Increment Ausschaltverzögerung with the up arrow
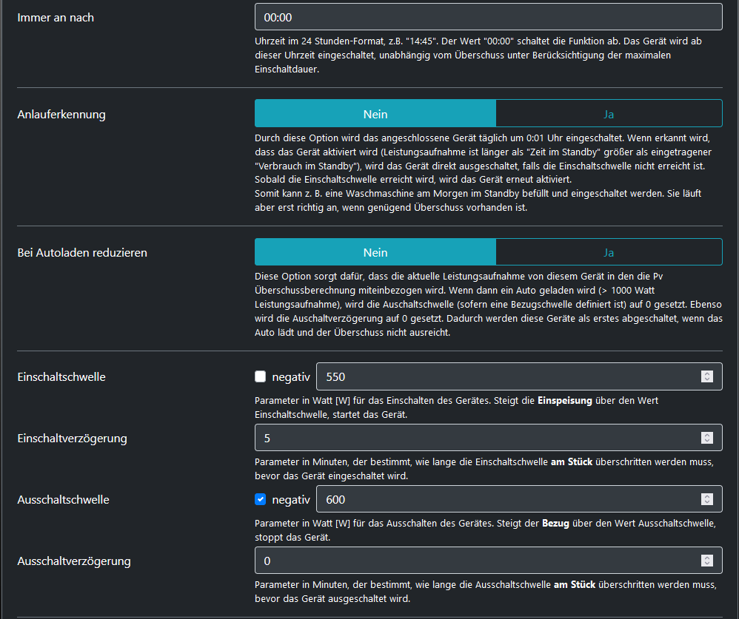This screenshot has width=739, height=619. point(707,558)
